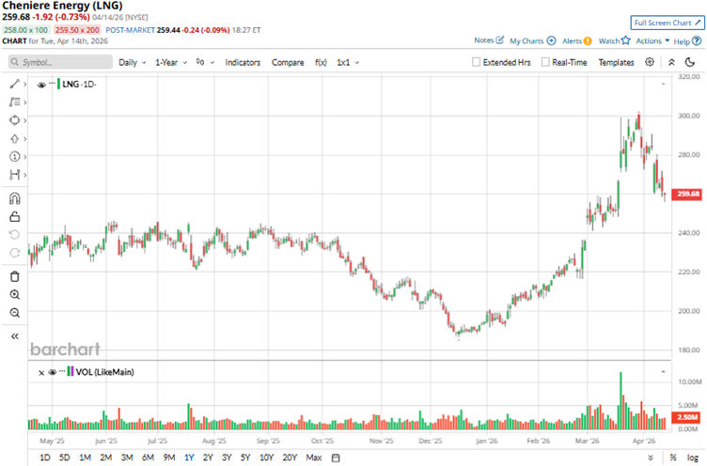
Task: Open the Daily frequency dropdown
Action: point(133,62)
